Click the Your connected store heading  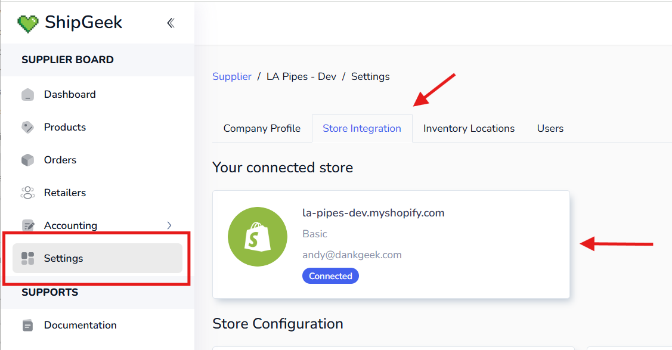coord(283,168)
